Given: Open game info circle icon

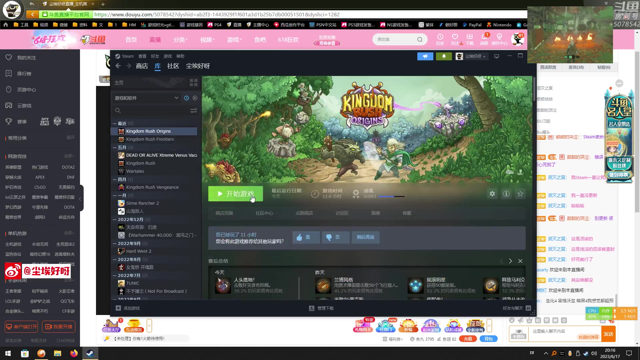Looking at the screenshot, I should click(x=506, y=194).
